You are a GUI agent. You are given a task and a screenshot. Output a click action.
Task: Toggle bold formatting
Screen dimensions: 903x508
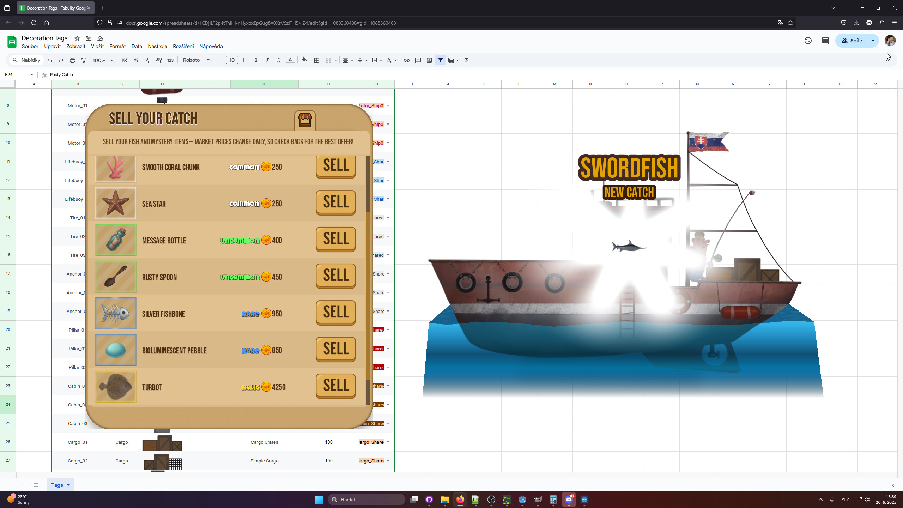(x=255, y=60)
